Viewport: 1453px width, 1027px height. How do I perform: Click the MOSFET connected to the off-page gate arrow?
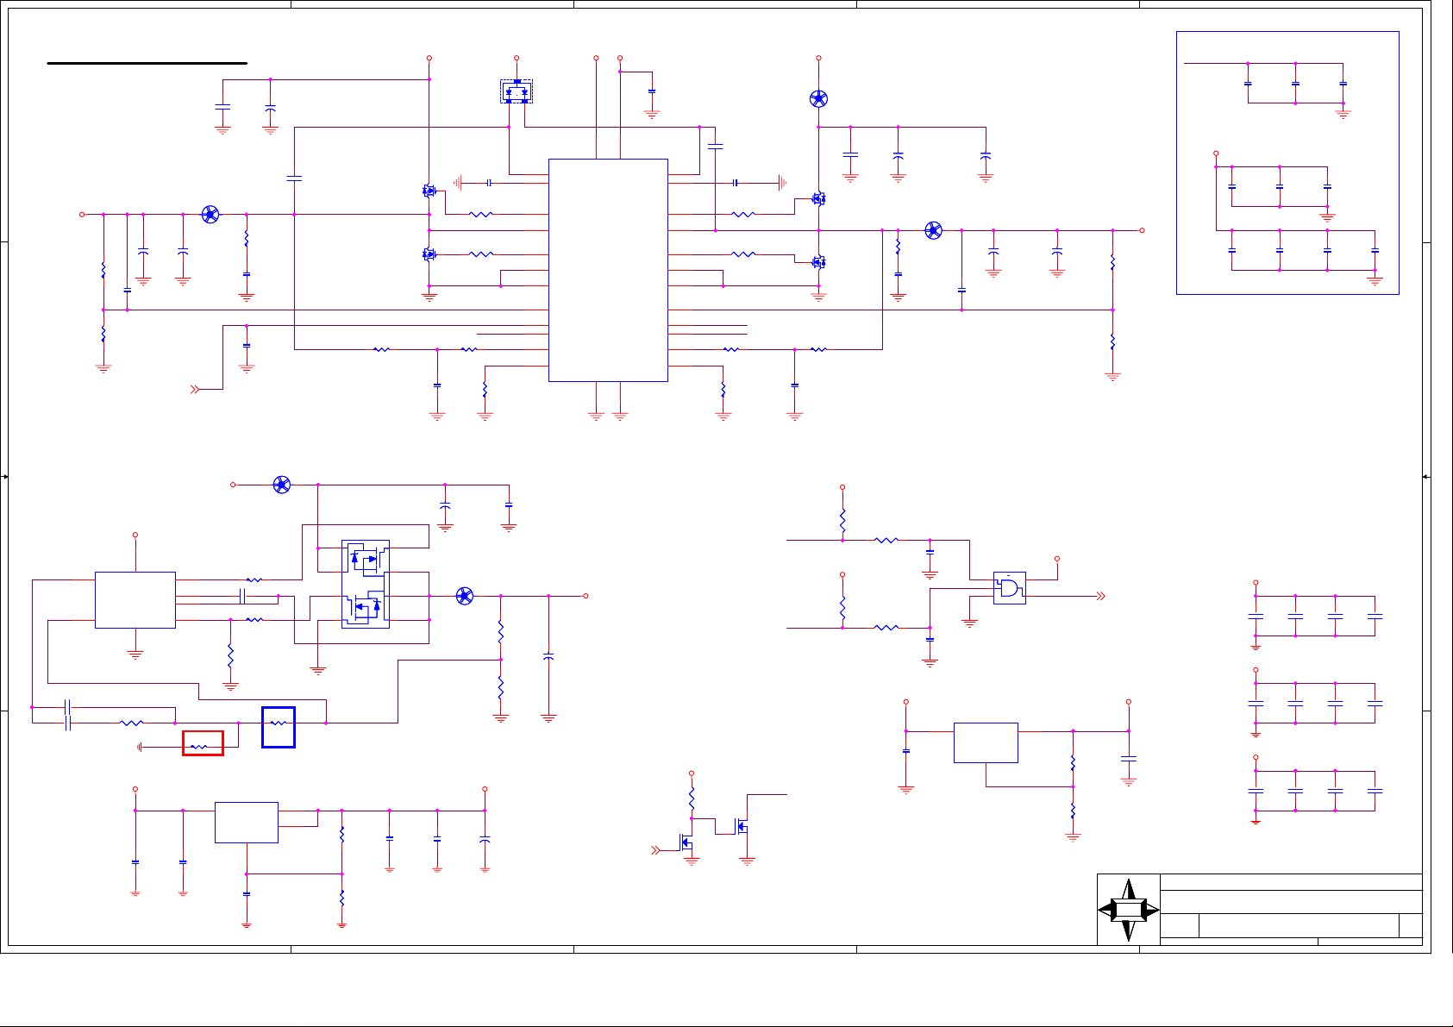click(687, 842)
